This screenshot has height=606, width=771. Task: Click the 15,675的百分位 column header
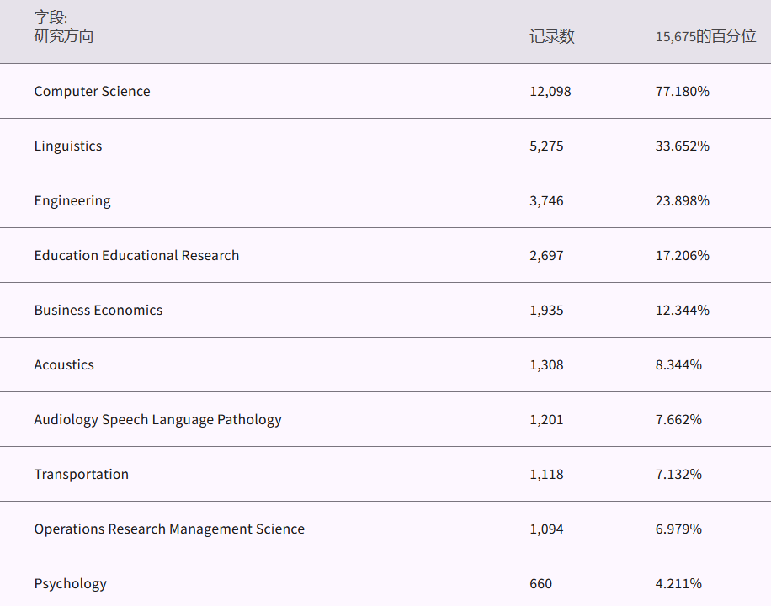[x=705, y=36]
